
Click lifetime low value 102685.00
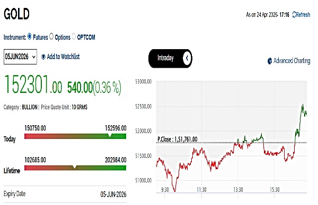pyautogui.click(x=35, y=160)
